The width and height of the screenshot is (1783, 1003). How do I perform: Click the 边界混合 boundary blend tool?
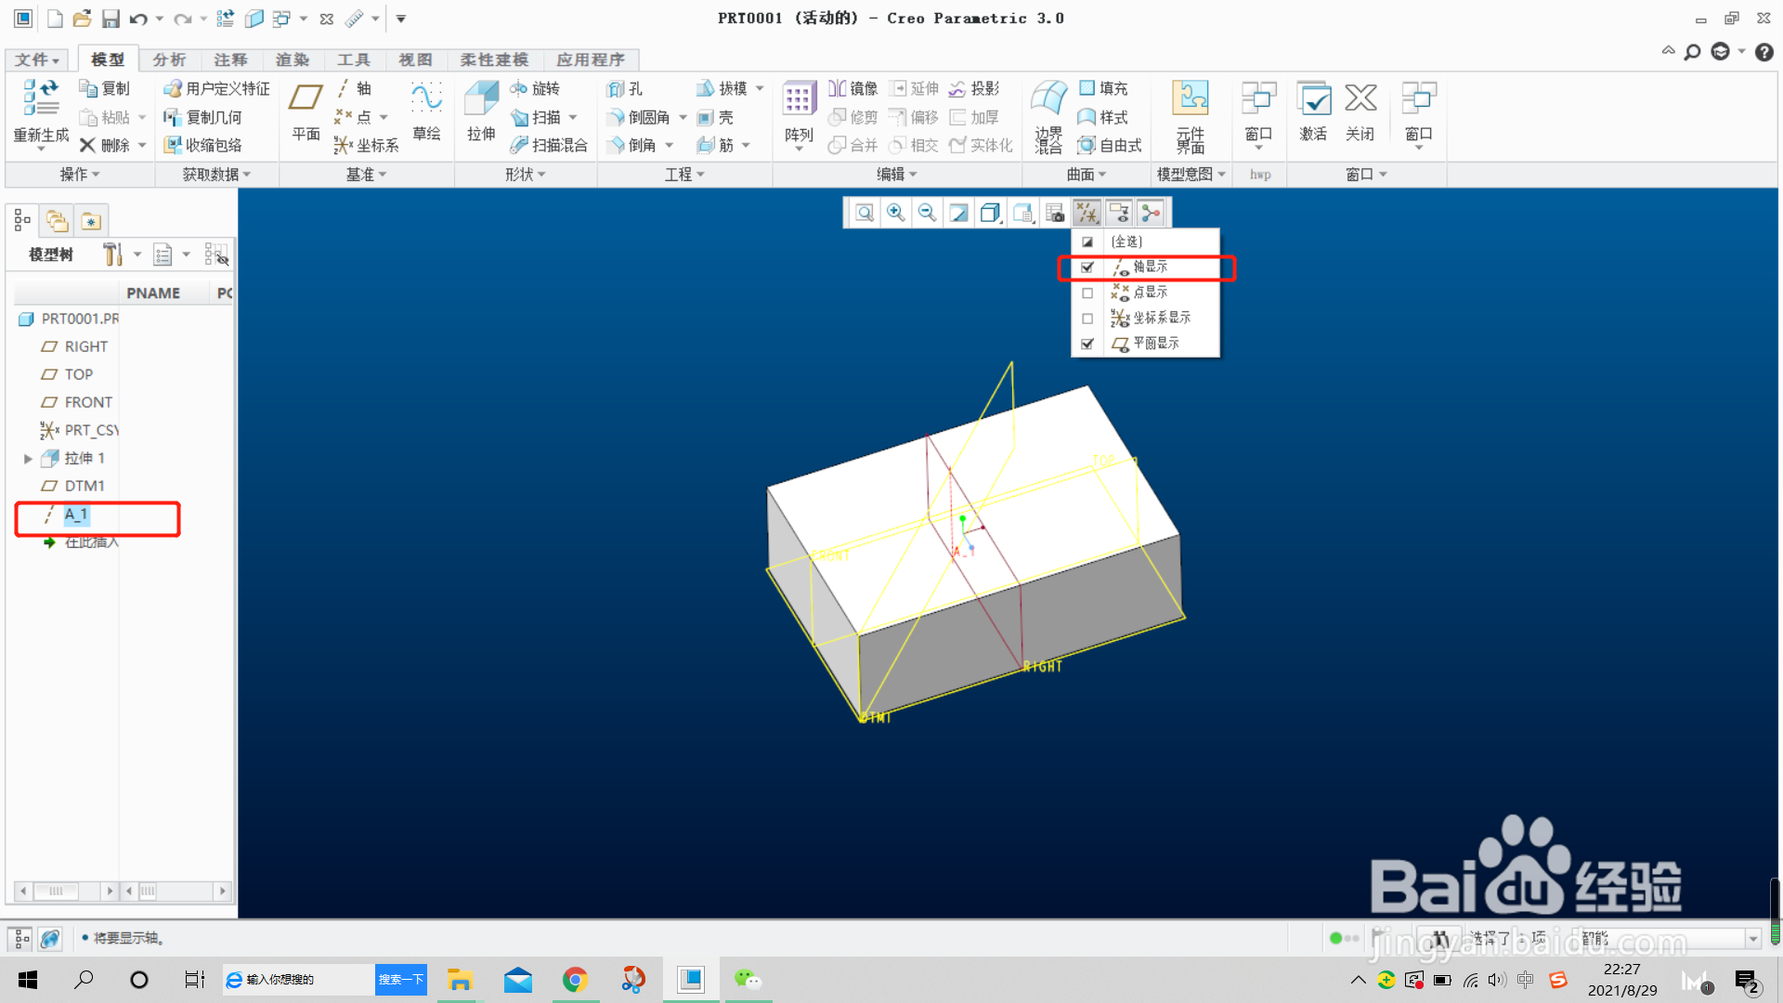coord(1048,117)
